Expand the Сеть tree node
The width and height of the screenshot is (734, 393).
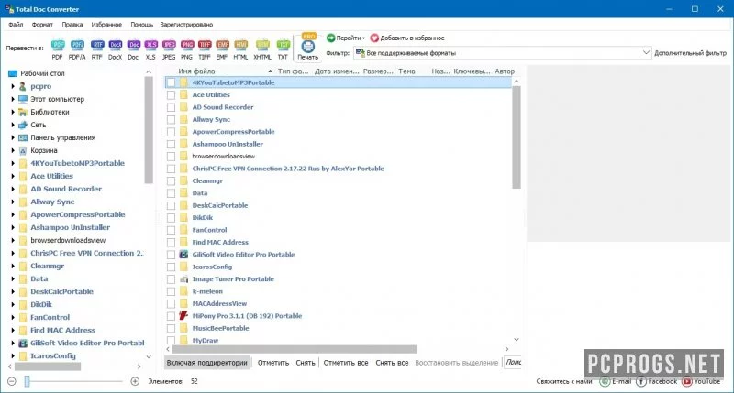tap(13, 125)
